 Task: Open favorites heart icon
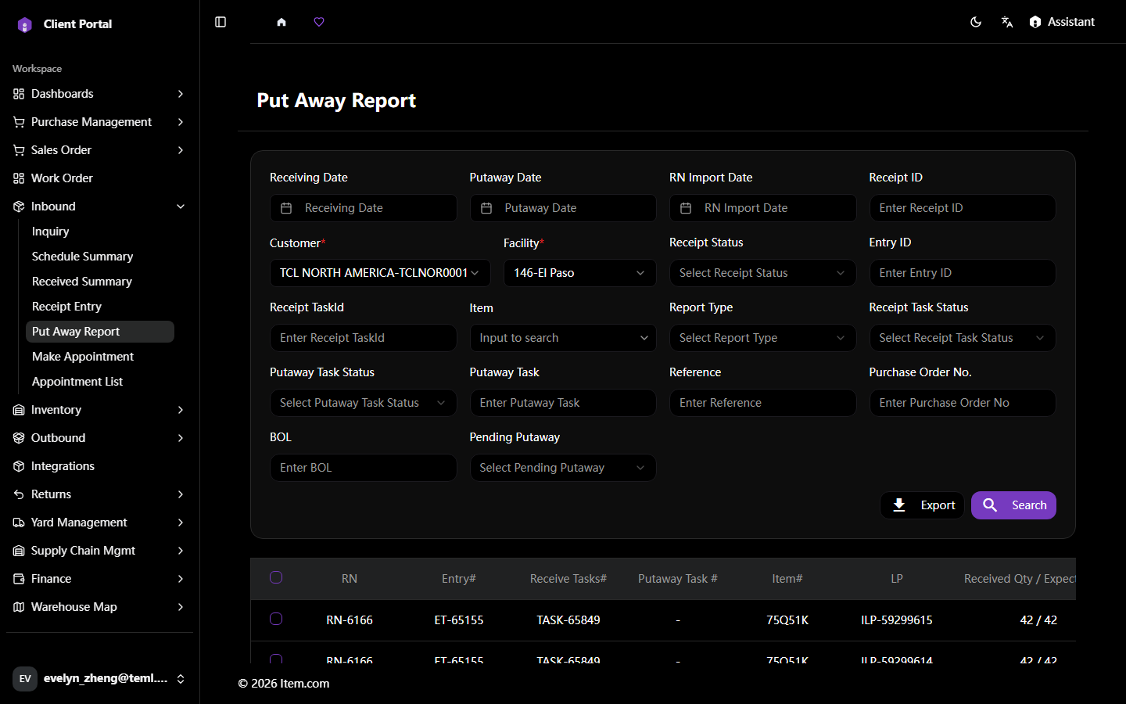(x=319, y=22)
